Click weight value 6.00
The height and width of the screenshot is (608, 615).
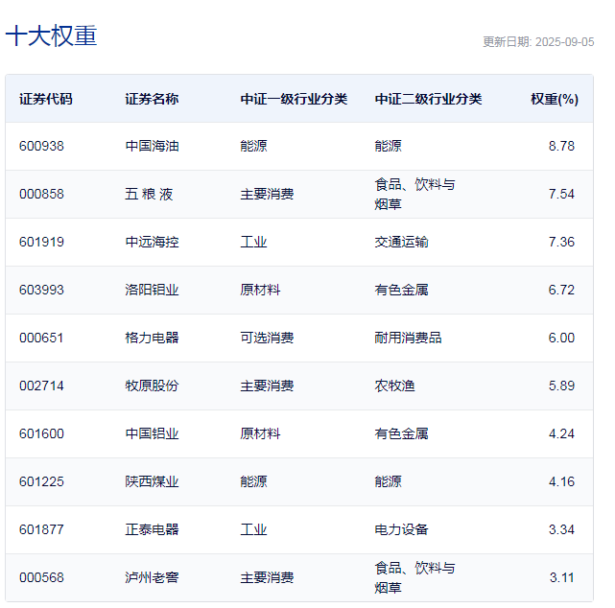tap(561, 338)
